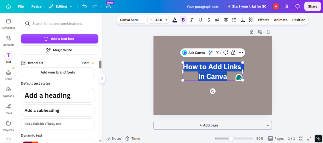Click the cloud save status icon
323x143 pixels.
click(109, 6)
